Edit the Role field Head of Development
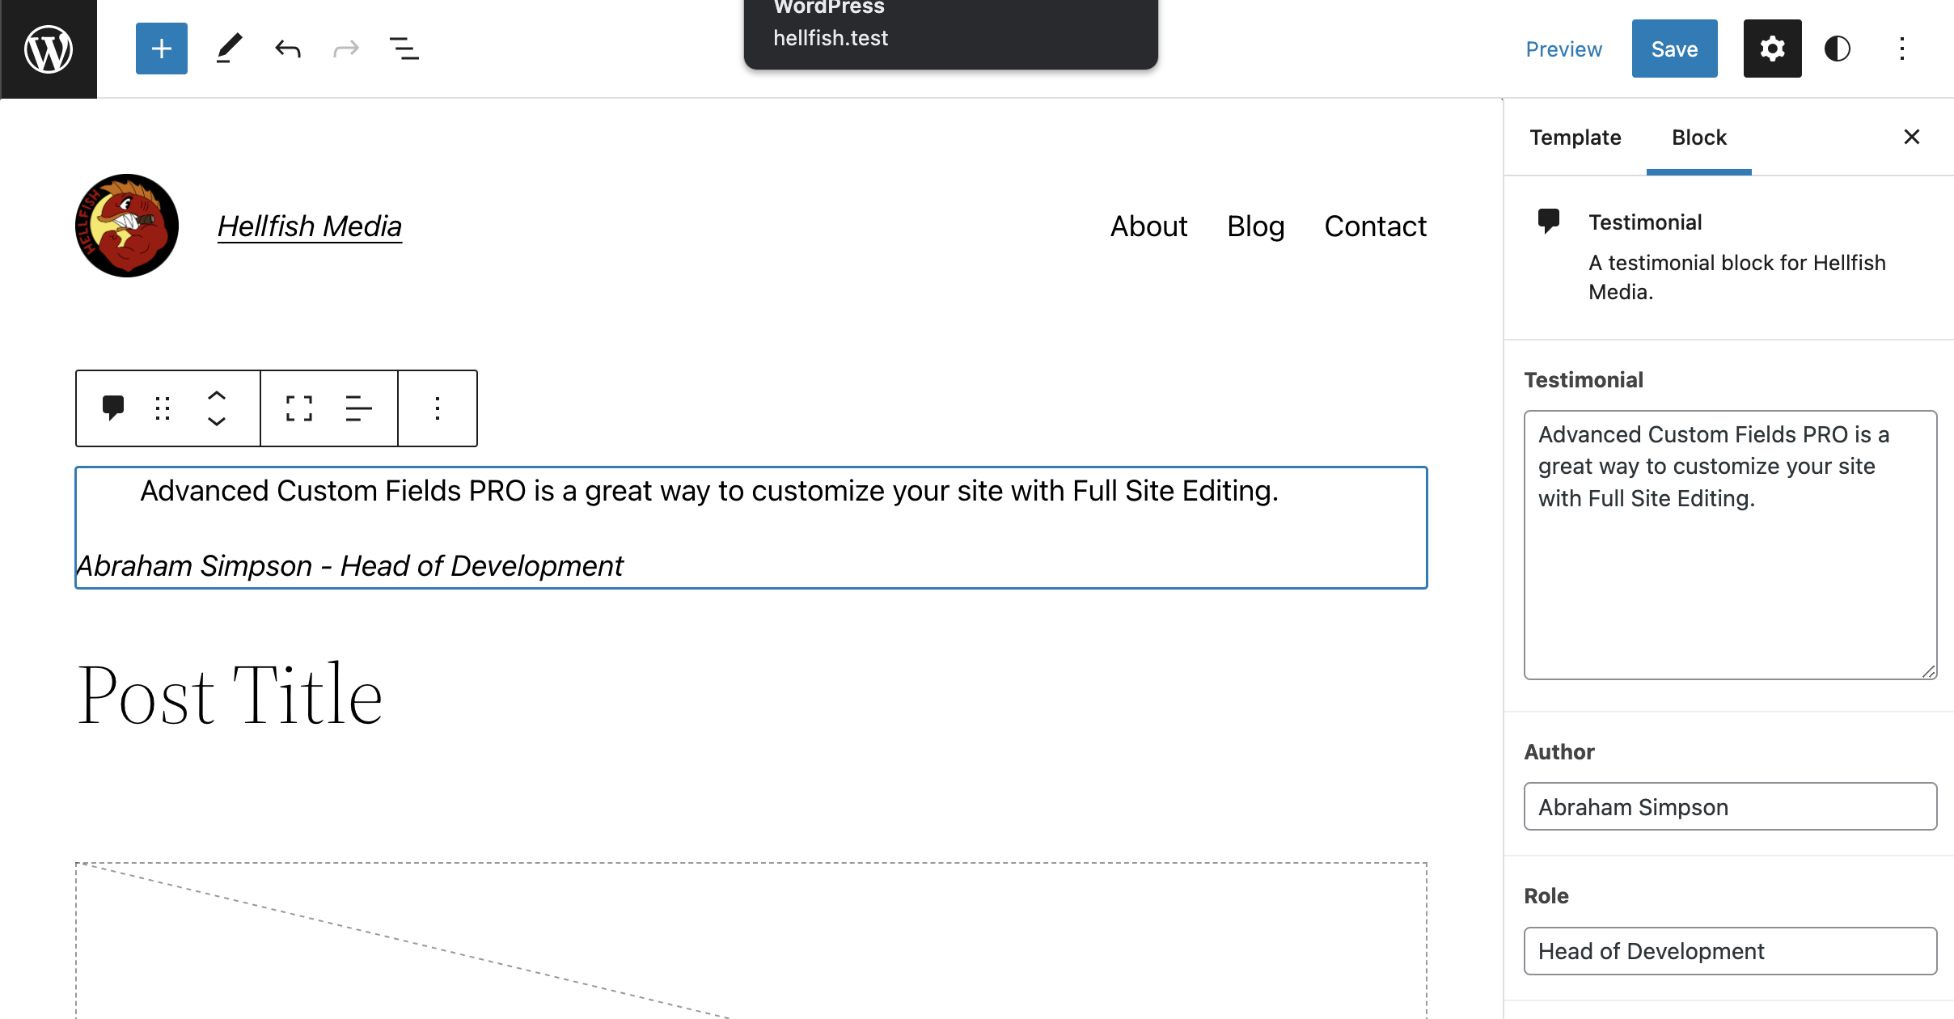The image size is (1954, 1019). pyautogui.click(x=1730, y=951)
